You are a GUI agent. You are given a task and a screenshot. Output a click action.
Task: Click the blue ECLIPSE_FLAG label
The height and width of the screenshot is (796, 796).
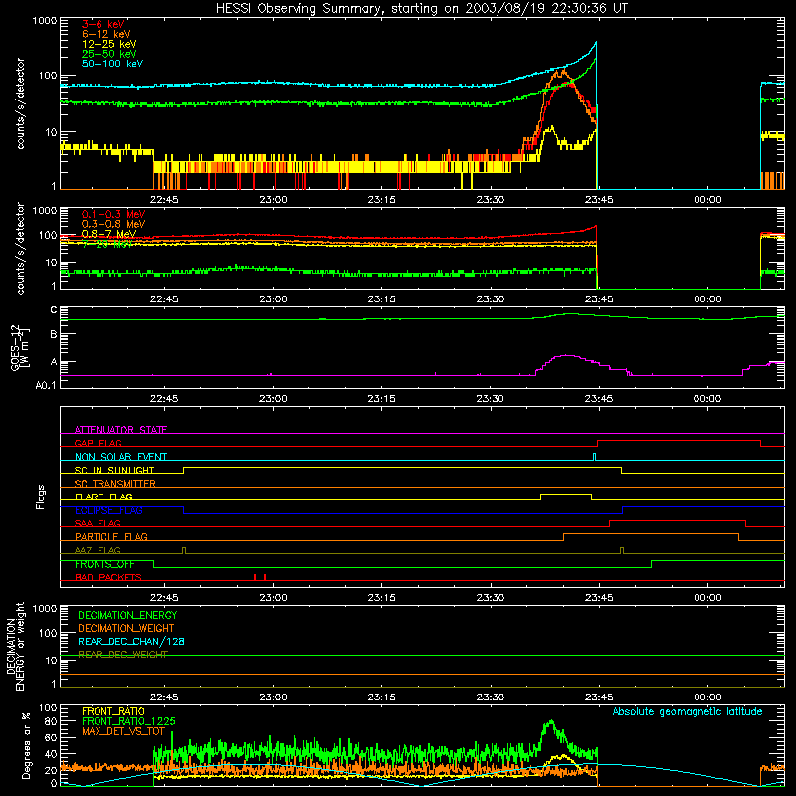point(108,510)
